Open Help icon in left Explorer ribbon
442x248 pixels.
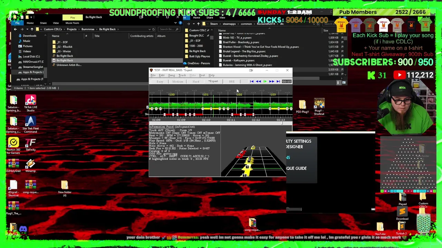180,23
